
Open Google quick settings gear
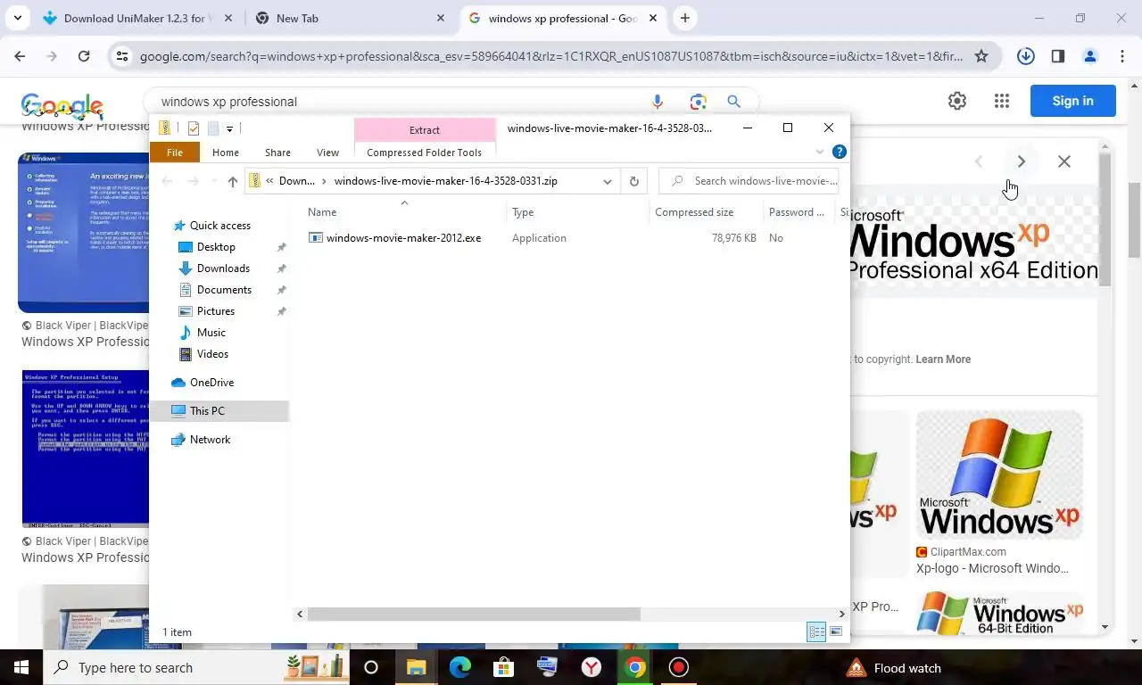957,101
